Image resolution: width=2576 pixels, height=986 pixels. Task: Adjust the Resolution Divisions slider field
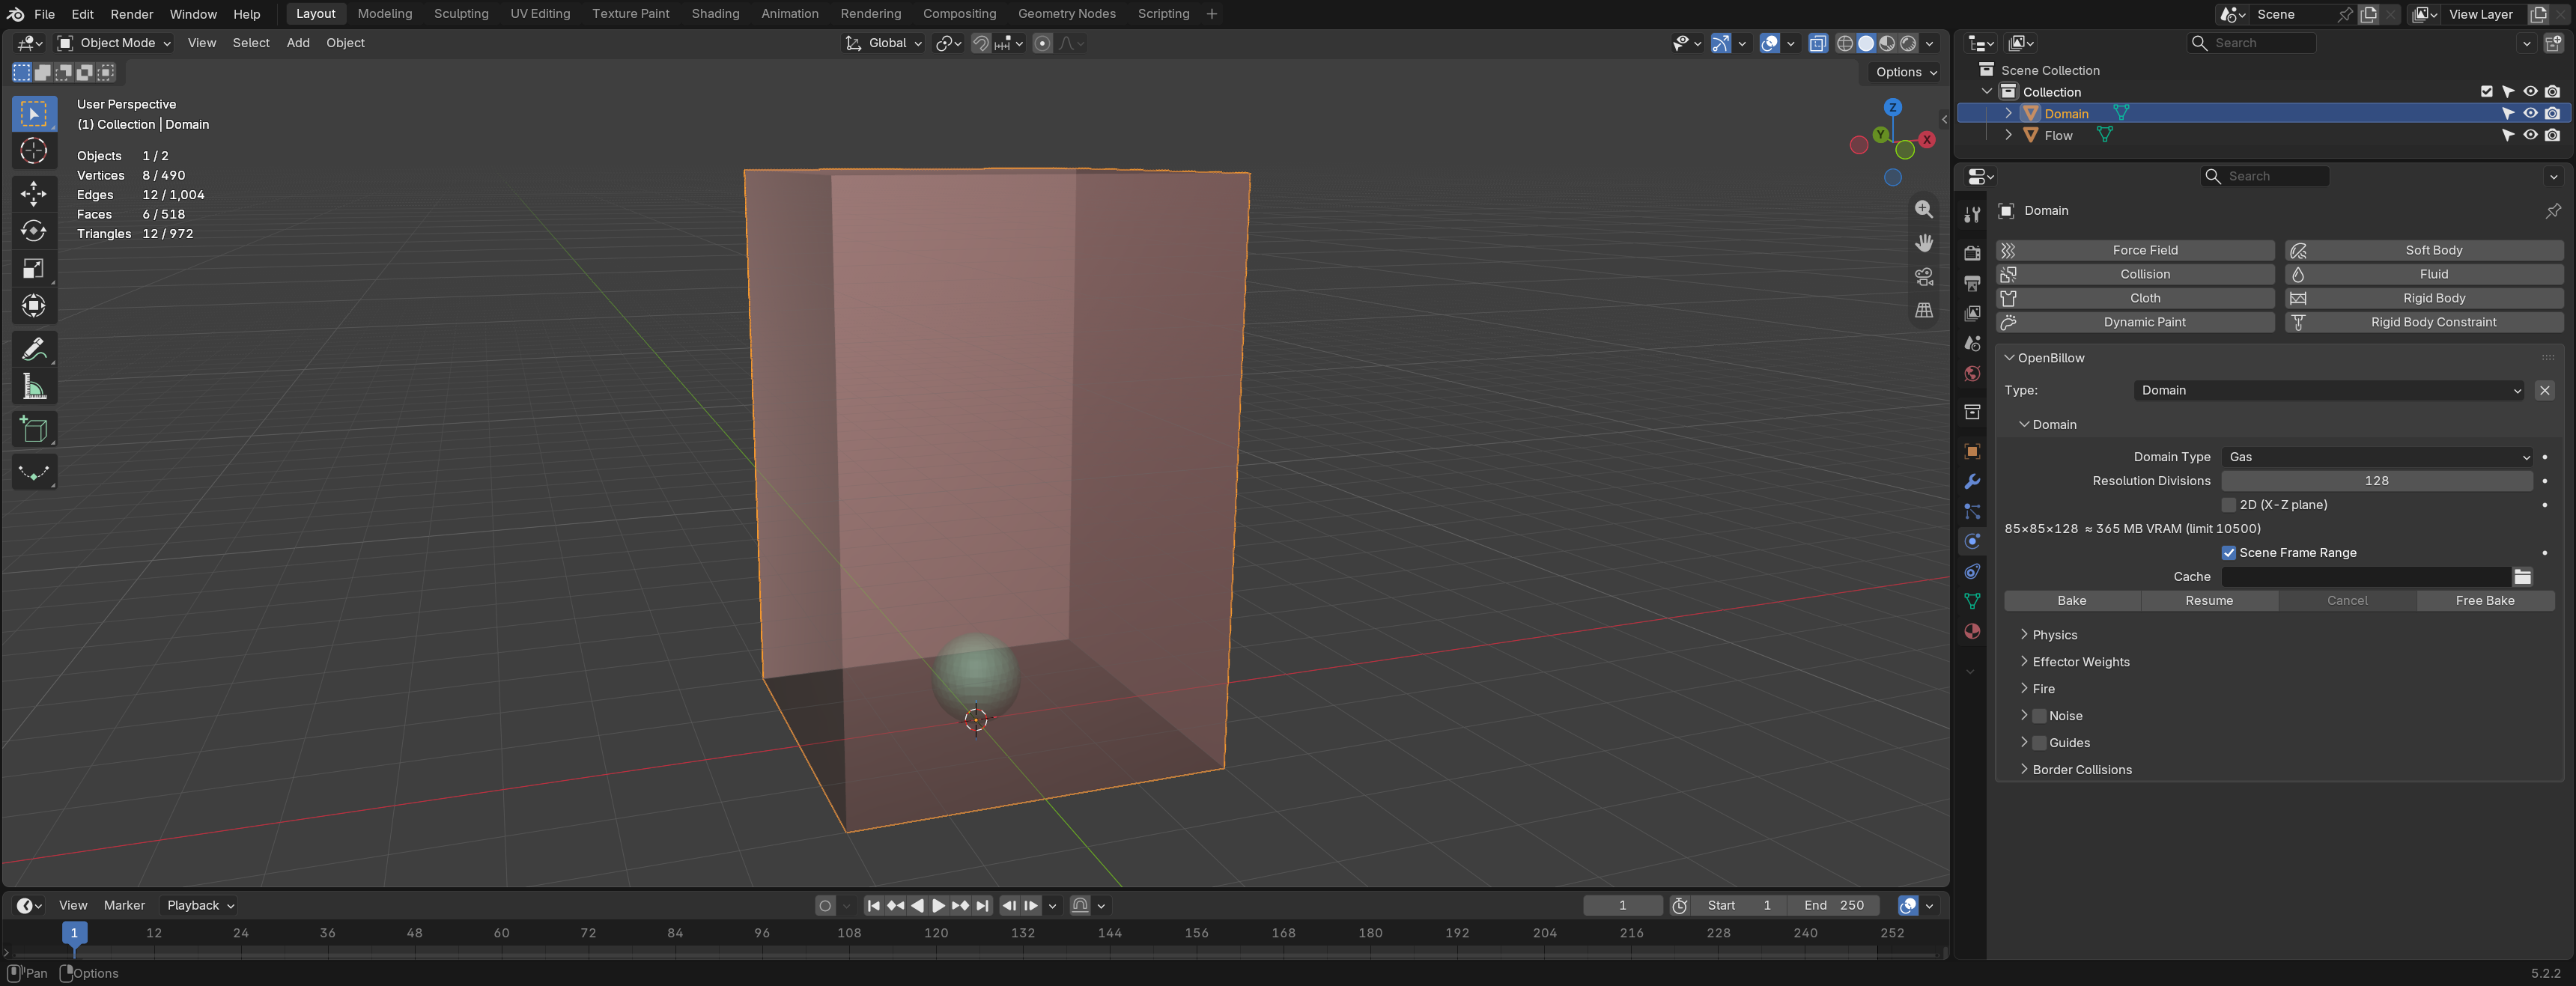[2377, 481]
